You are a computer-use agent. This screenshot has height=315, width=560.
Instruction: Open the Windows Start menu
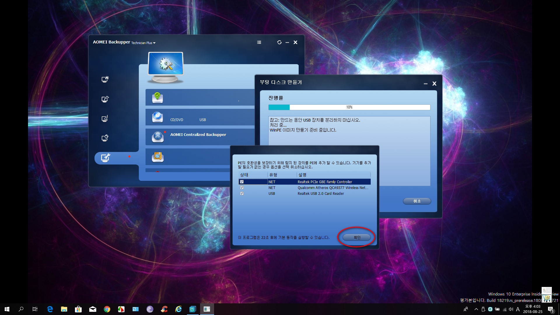coord(7,309)
